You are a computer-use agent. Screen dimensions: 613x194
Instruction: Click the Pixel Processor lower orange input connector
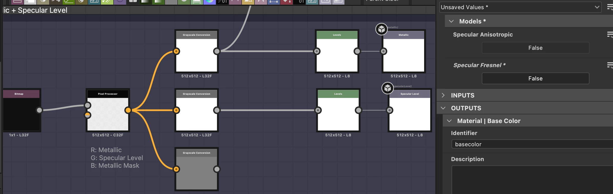(88, 115)
